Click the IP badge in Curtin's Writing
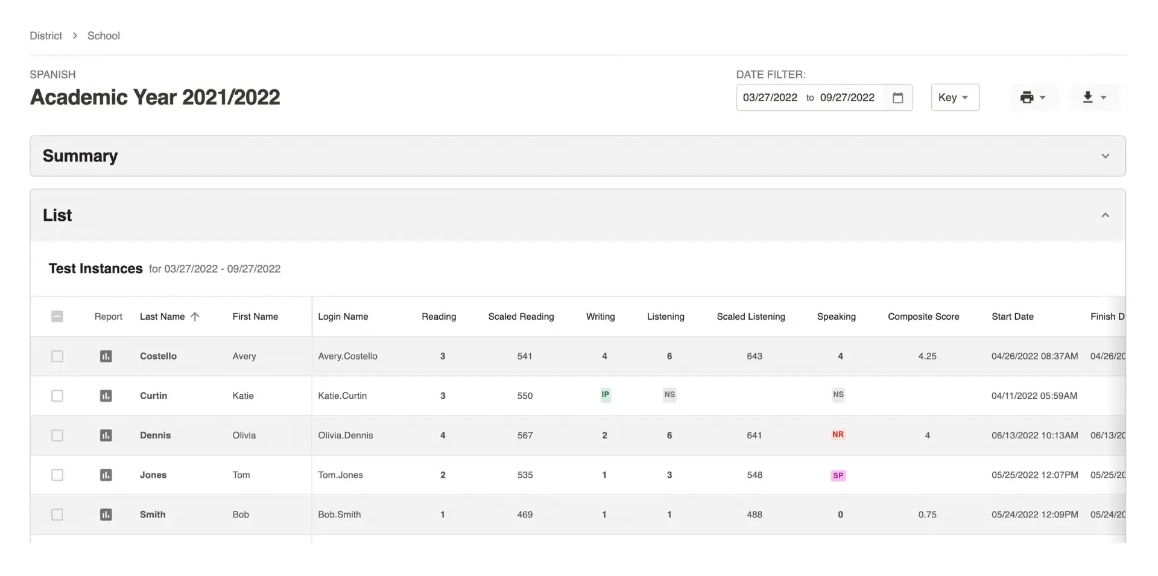 point(605,395)
